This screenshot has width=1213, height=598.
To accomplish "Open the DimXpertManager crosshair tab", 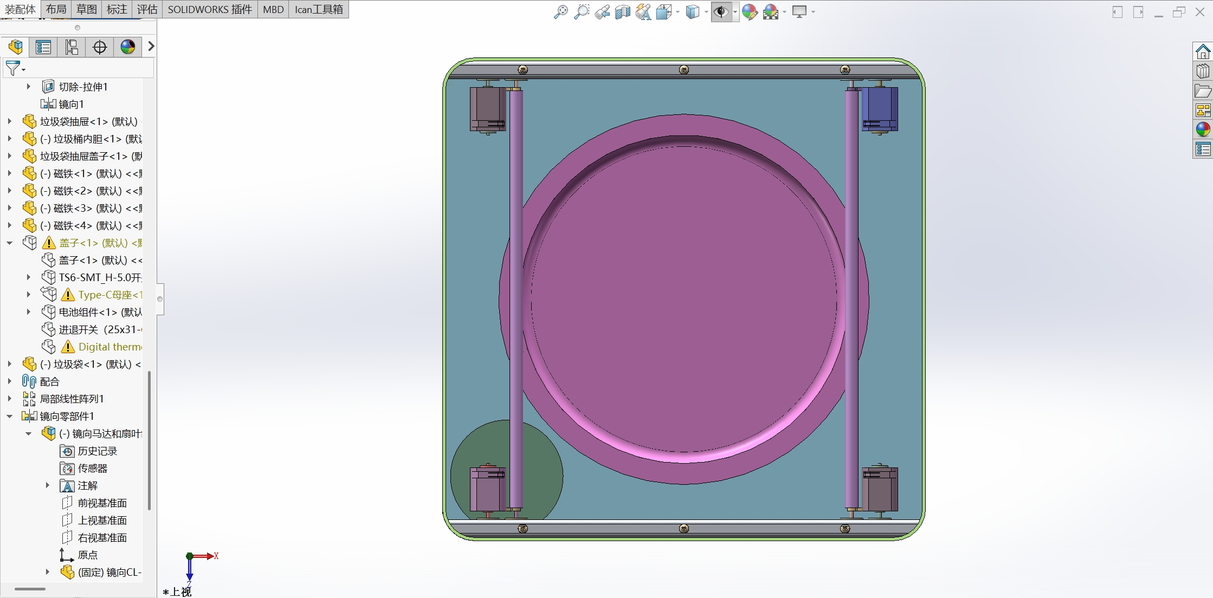I will (100, 47).
